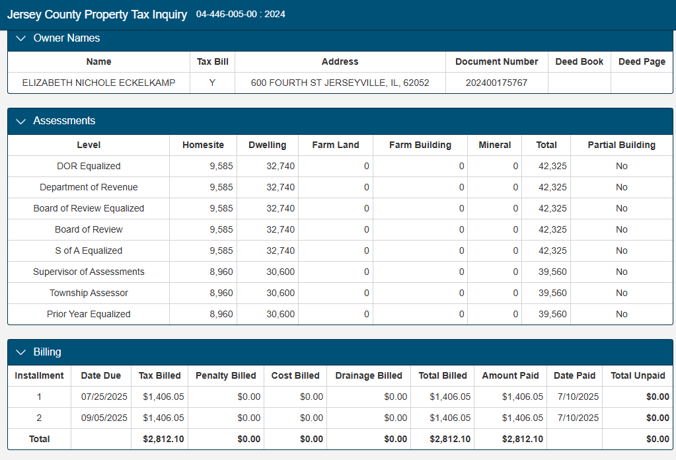Click the Amount Paid column header
The image size is (676, 460).
point(510,375)
